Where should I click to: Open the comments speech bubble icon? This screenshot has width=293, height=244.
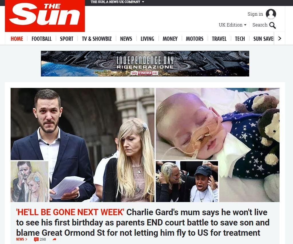[x=36, y=239]
